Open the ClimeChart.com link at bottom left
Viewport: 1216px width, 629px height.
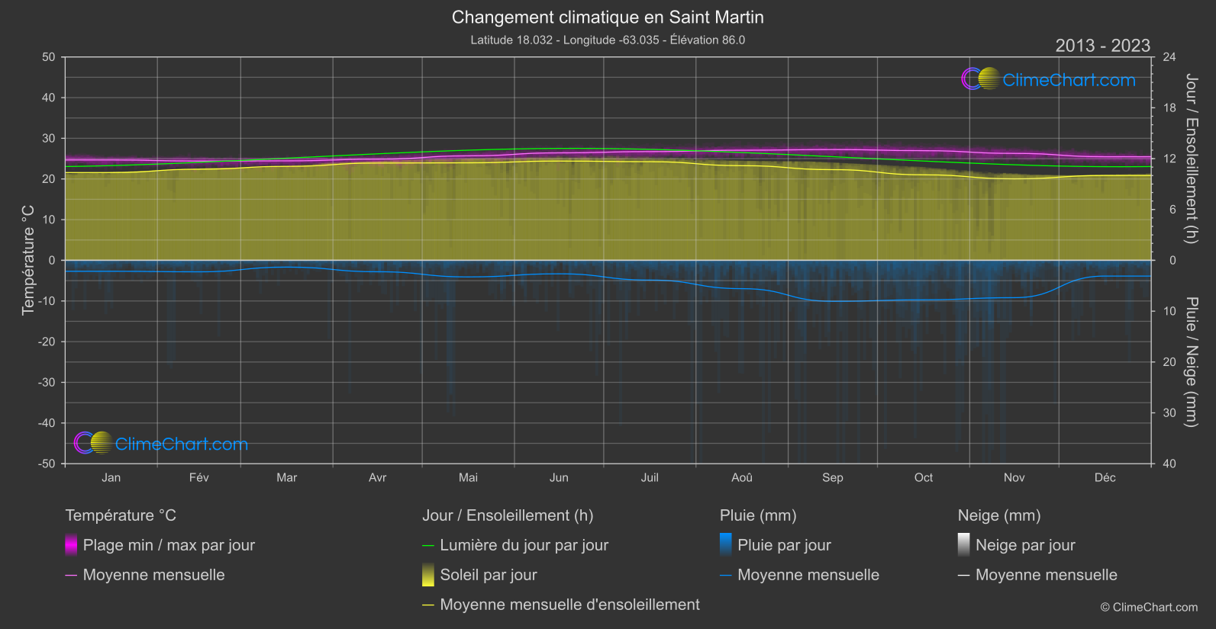tap(182, 444)
